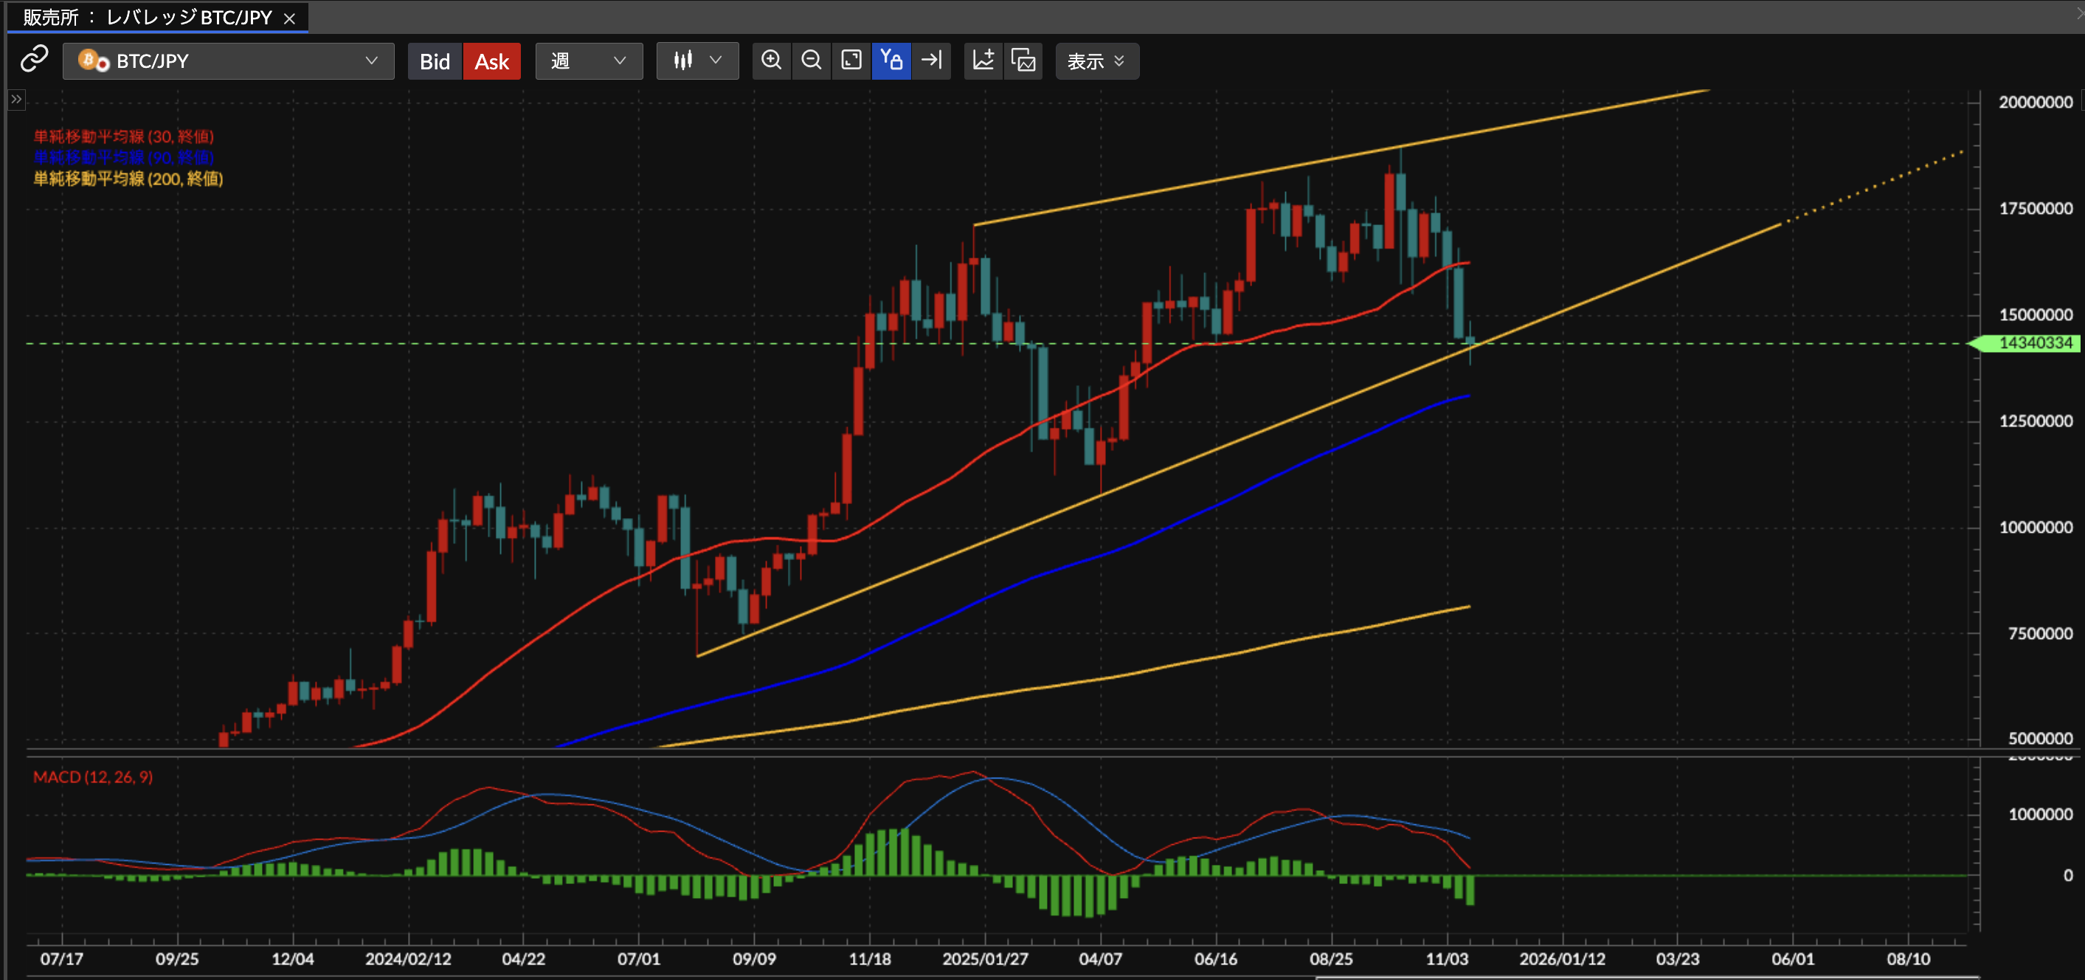This screenshot has width=2085, height=980.
Task: Open the BTC/JPY symbol dropdown
Action: [228, 61]
